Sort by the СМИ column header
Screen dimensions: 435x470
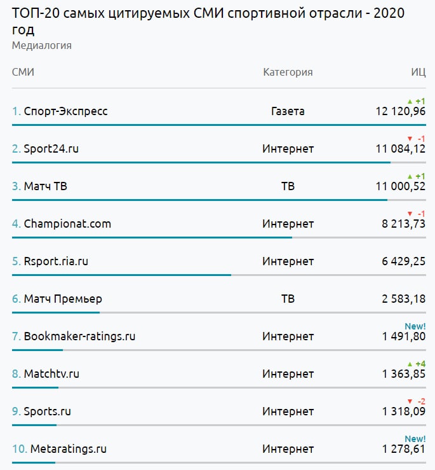click(x=23, y=72)
